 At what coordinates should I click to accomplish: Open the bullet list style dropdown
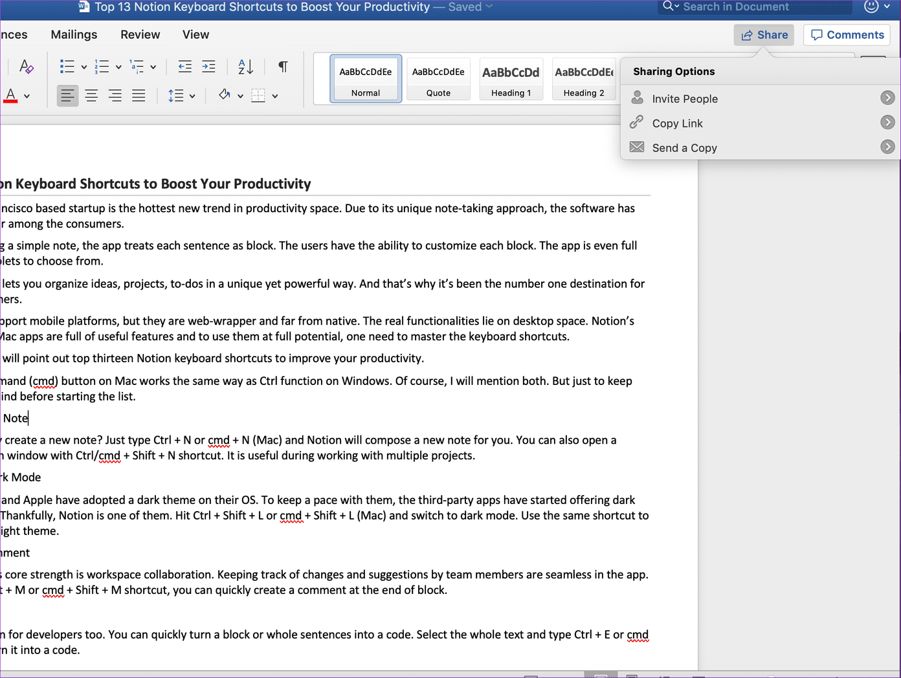click(x=83, y=67)
